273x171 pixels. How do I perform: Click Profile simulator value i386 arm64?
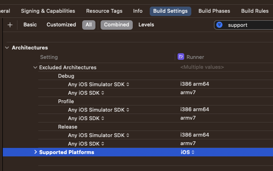coord(195,110)
